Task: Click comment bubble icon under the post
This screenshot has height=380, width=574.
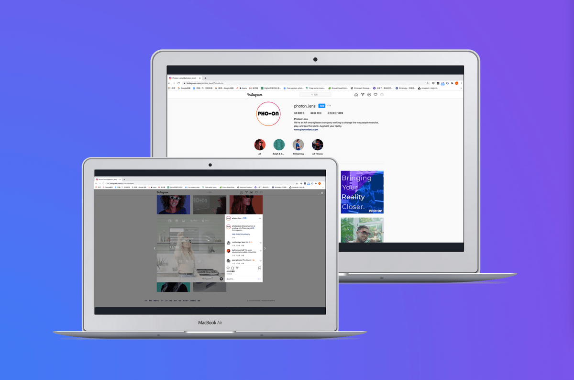Action: (232, 268)
